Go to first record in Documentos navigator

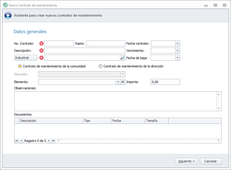[x=17, y=141]
